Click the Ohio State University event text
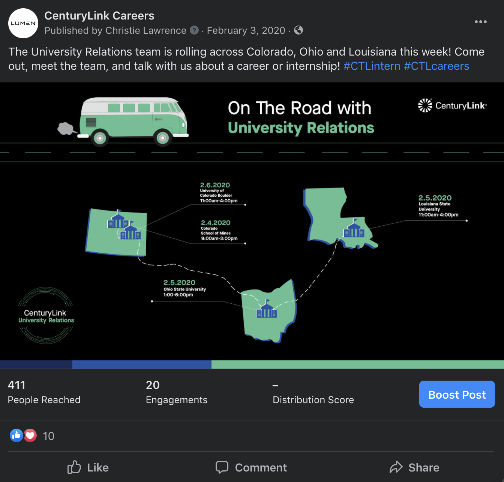 coord(184,288)
